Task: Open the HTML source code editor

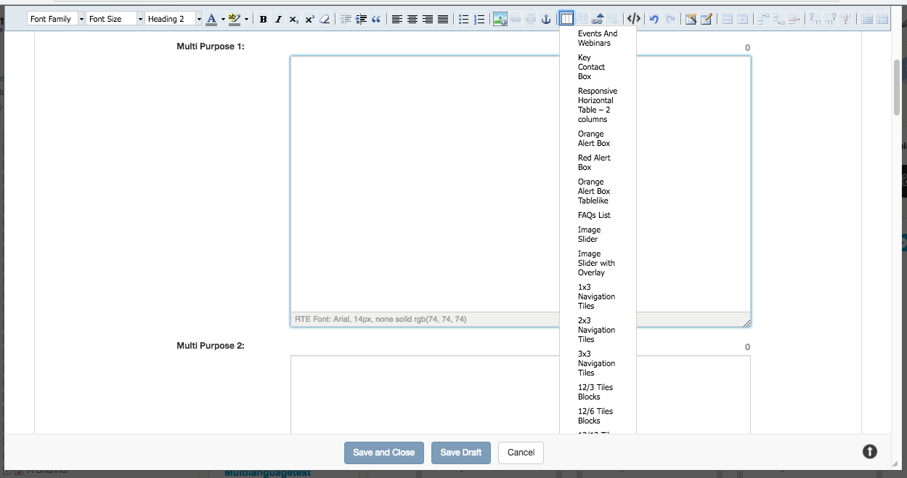Action: point(634,19)
